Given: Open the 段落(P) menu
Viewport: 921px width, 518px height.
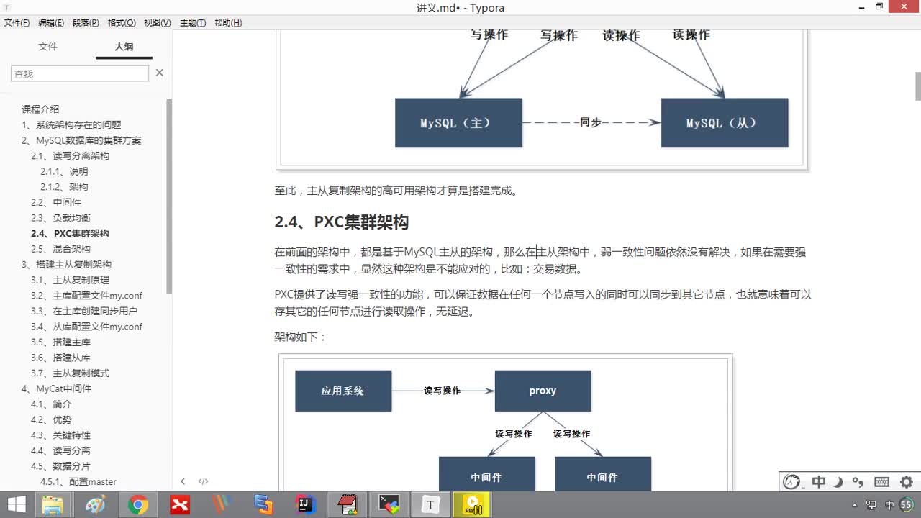Looking at the screenshot, I should [86, 23].
